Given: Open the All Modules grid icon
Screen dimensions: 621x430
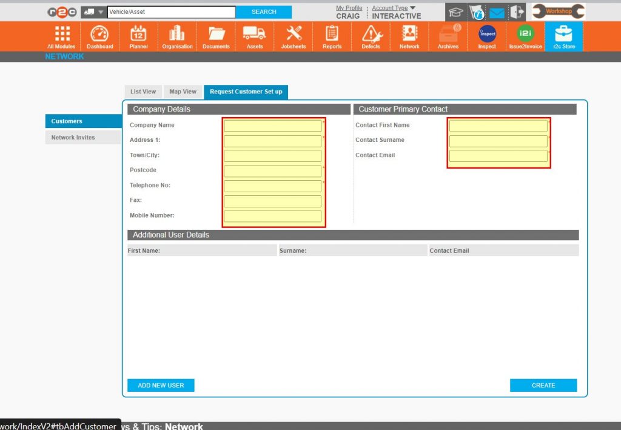Looking at the screenshot, I should tap(61, 33).
